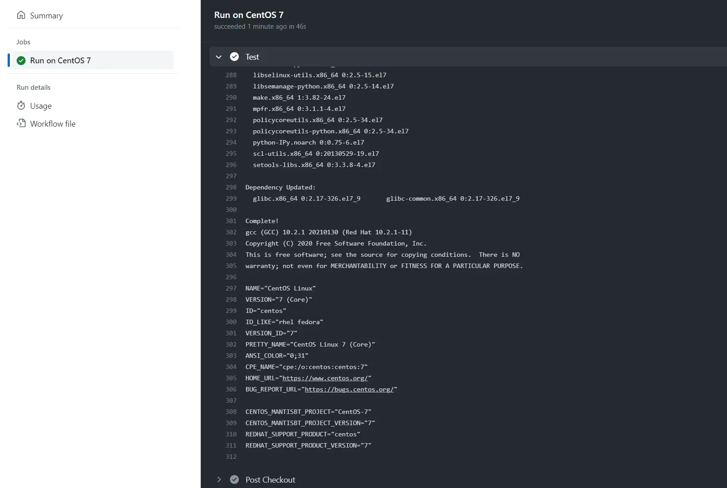The width and height of the screenshot is (727, 488).
Task: Collapse the Test step chevron
Action: pyautogui.click(x=219, y=57)
